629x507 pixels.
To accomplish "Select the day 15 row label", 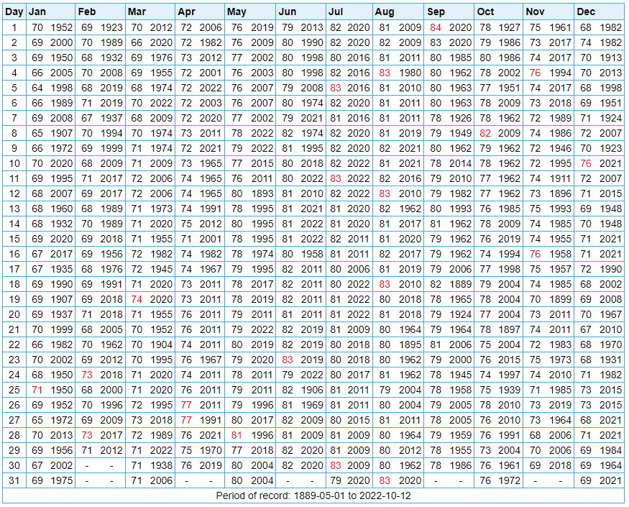I will (14, 239).
